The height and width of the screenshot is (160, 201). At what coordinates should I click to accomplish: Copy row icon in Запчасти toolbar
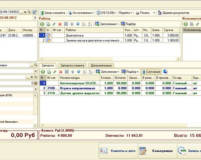49,72
